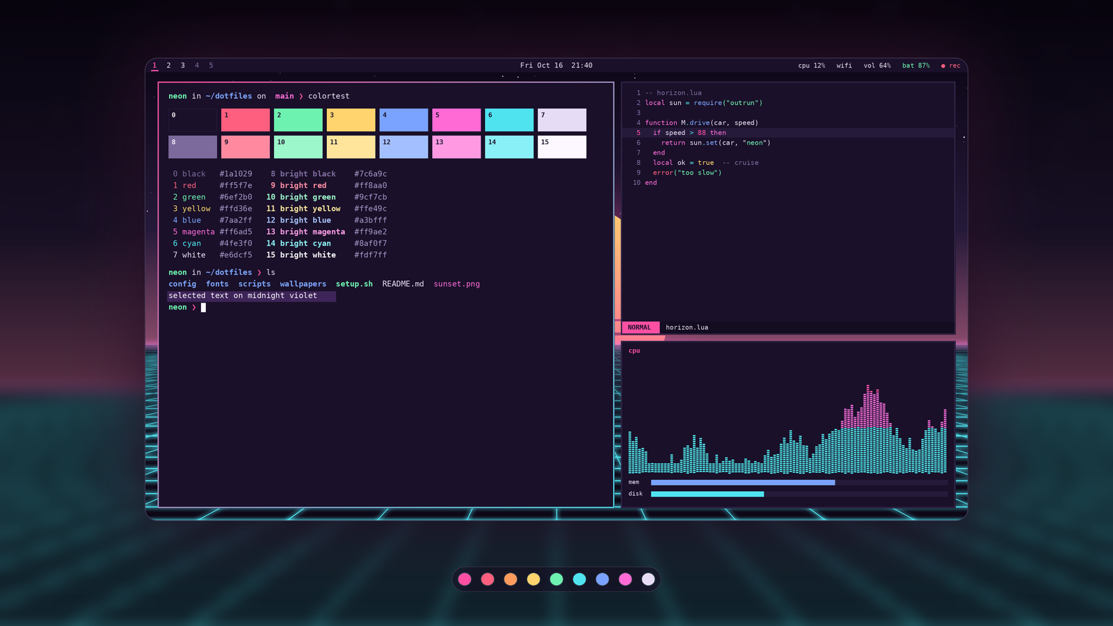The height and width of the screenshot is (626, 1113).
Task: Click the hex value '#ff5f7e' for red
Action: pos(236,186)
